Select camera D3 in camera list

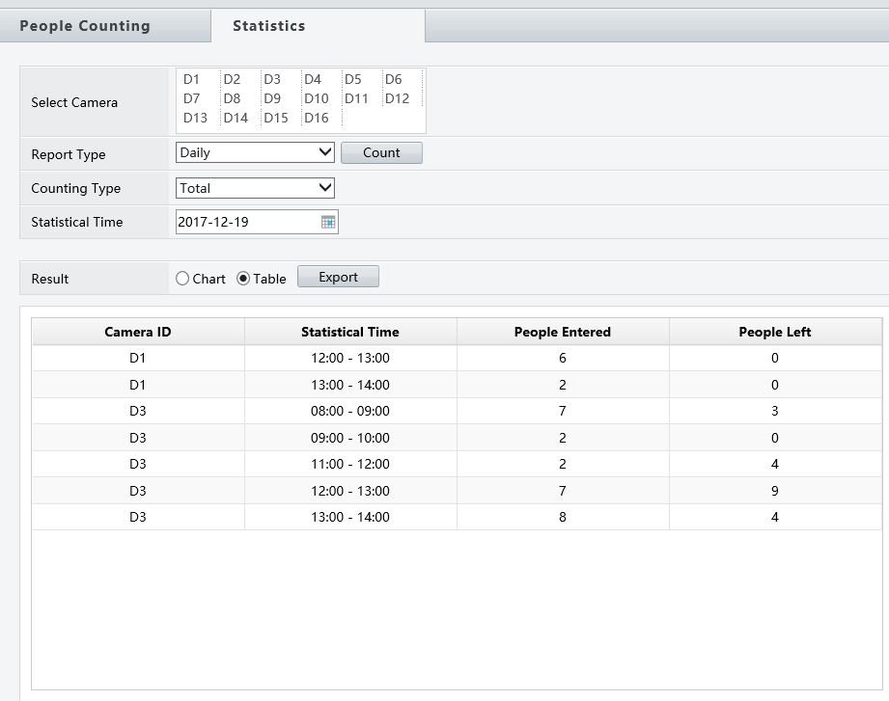[x=272, y=80]
